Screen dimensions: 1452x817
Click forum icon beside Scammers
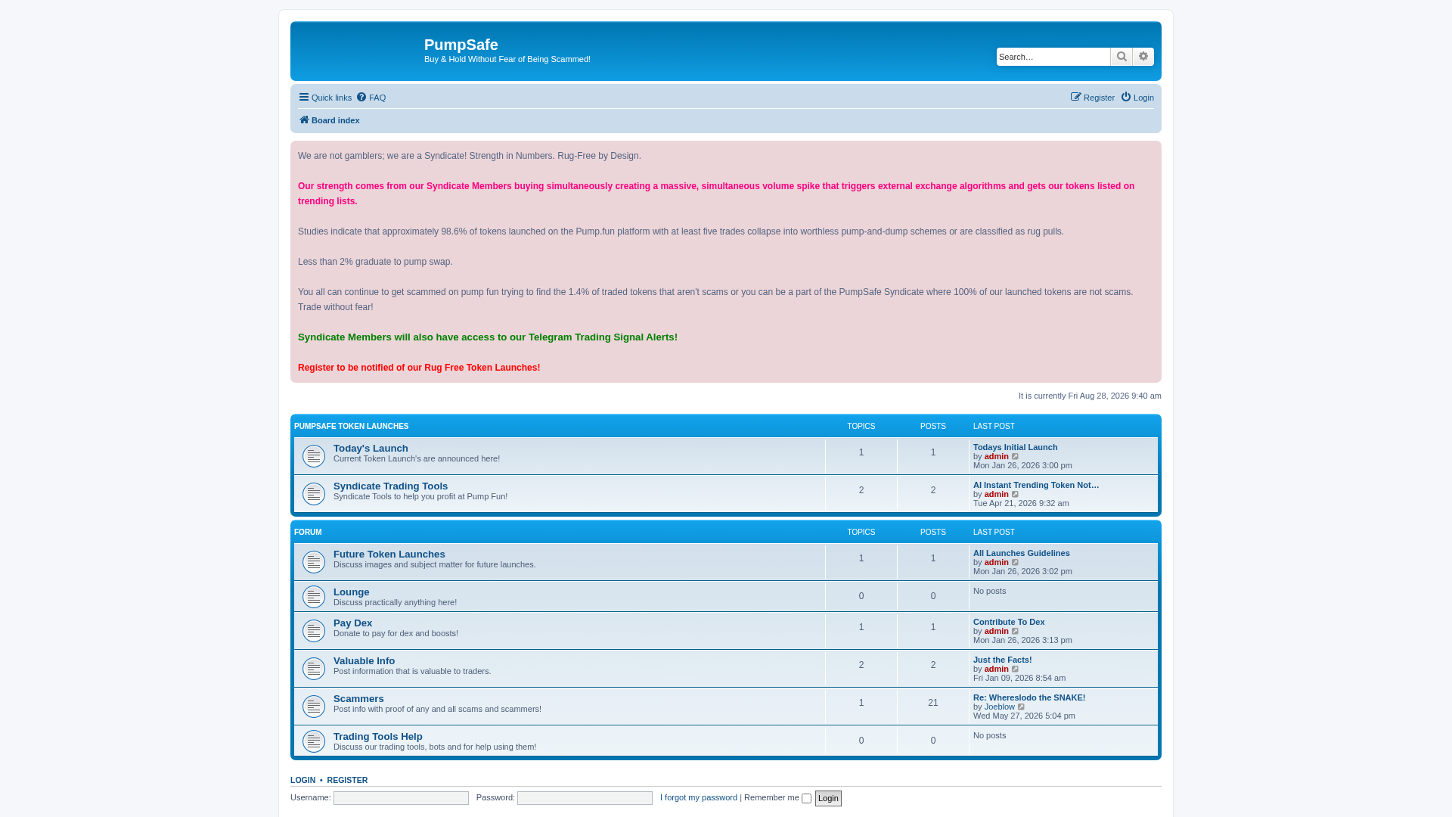click(314, 707)
